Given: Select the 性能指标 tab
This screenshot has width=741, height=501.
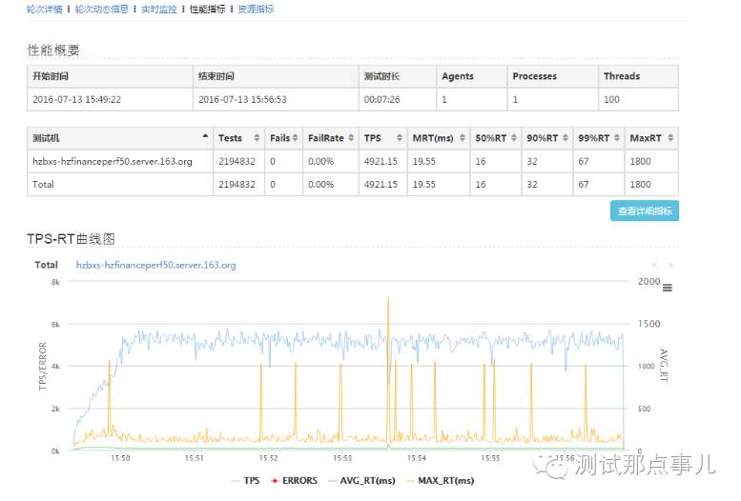Looking at the screenshot, I should click(x=208, y=9).
